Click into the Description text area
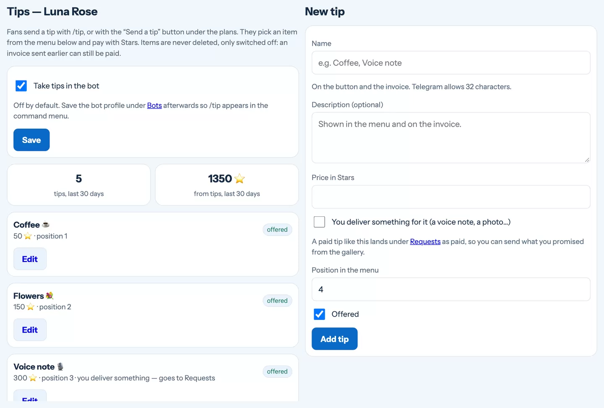The width and height of the screenshot is (604, 408). click(x=451, y=138)
